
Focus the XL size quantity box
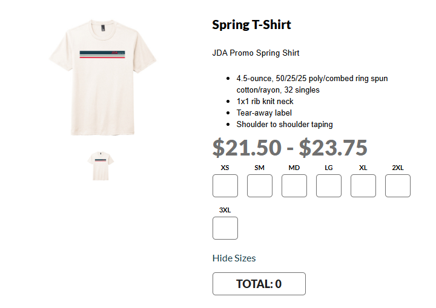click(x=363, y=186)
